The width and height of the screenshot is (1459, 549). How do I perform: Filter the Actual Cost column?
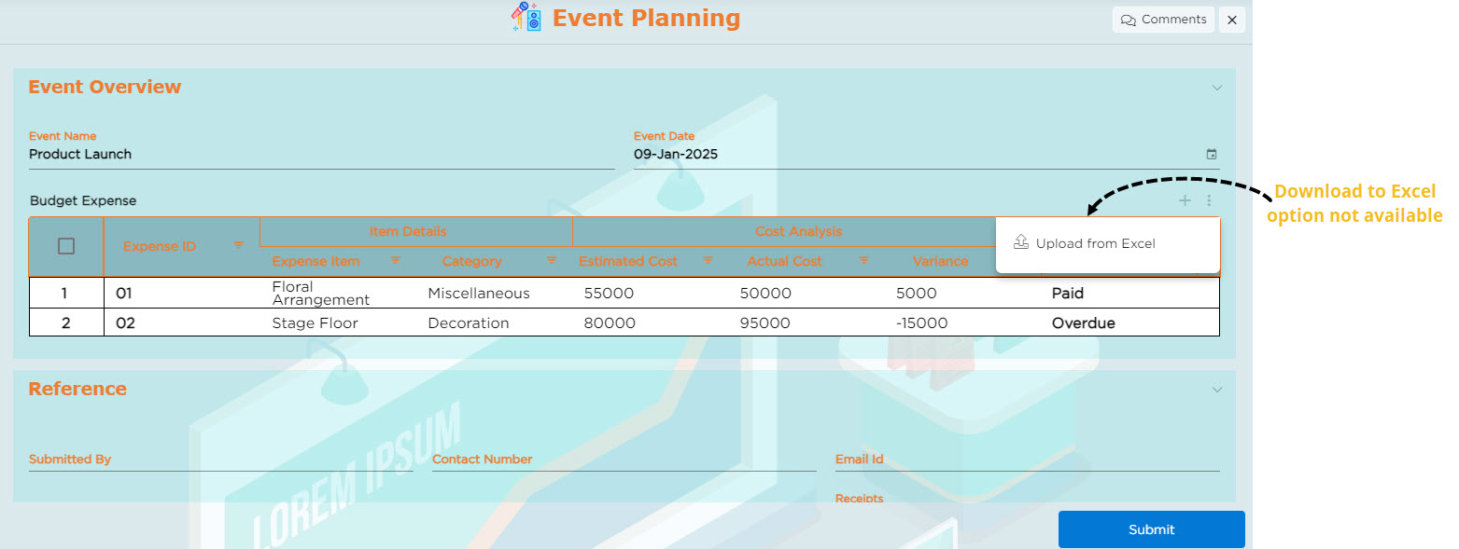(864, 260)
